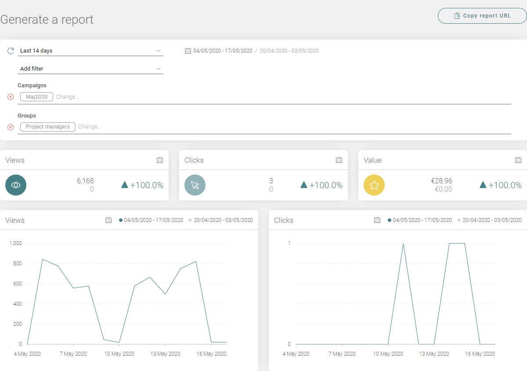Screen dimensions: 527x371
Task: Click the up triangle in Views card
Action: coord(125,185)
